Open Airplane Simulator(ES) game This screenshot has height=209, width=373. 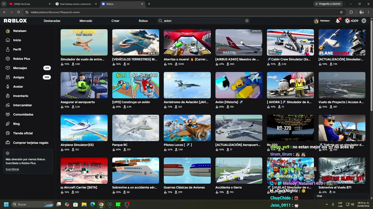click(84, 128)
